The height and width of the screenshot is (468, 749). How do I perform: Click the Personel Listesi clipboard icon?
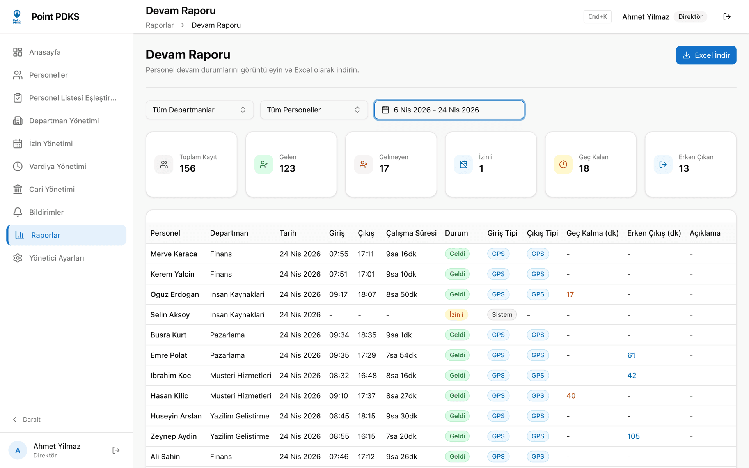pos(18,98)
